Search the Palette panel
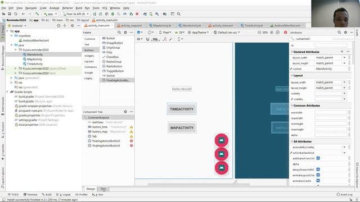Viewport: 360px width, 202px height. point(119,33)
